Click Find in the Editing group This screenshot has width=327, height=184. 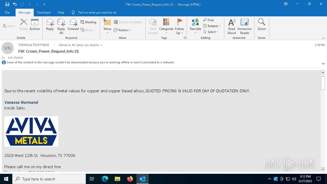208,20
